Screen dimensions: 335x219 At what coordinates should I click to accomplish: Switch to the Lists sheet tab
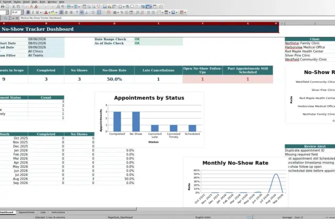43,212
